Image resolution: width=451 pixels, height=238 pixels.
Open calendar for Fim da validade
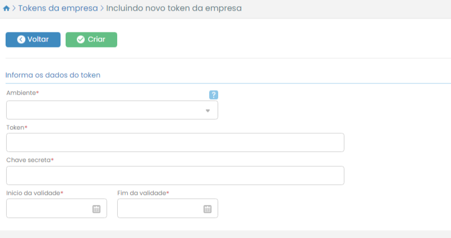coord(207,209)
